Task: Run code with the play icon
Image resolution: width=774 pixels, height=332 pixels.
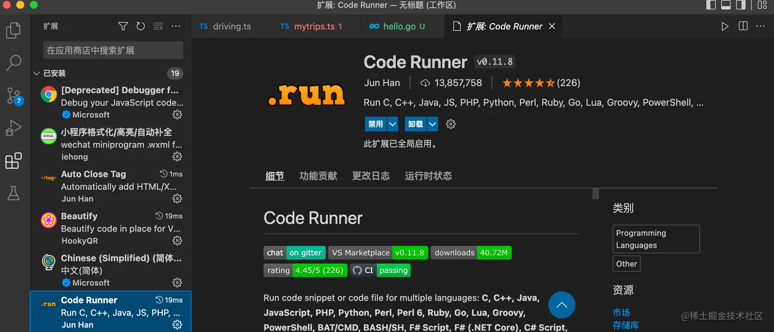Action: [x=725, y=26]
